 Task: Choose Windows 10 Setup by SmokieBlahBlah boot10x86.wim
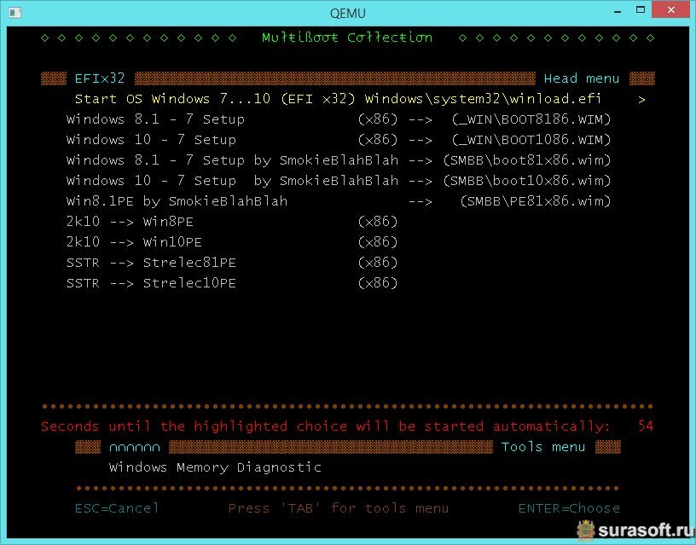339,180
